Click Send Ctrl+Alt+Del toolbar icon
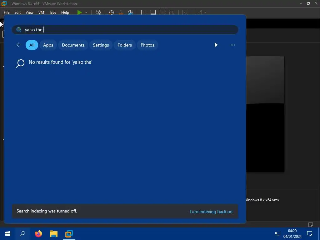The height and width of the screenshot is (240, 320). point(98,12)
